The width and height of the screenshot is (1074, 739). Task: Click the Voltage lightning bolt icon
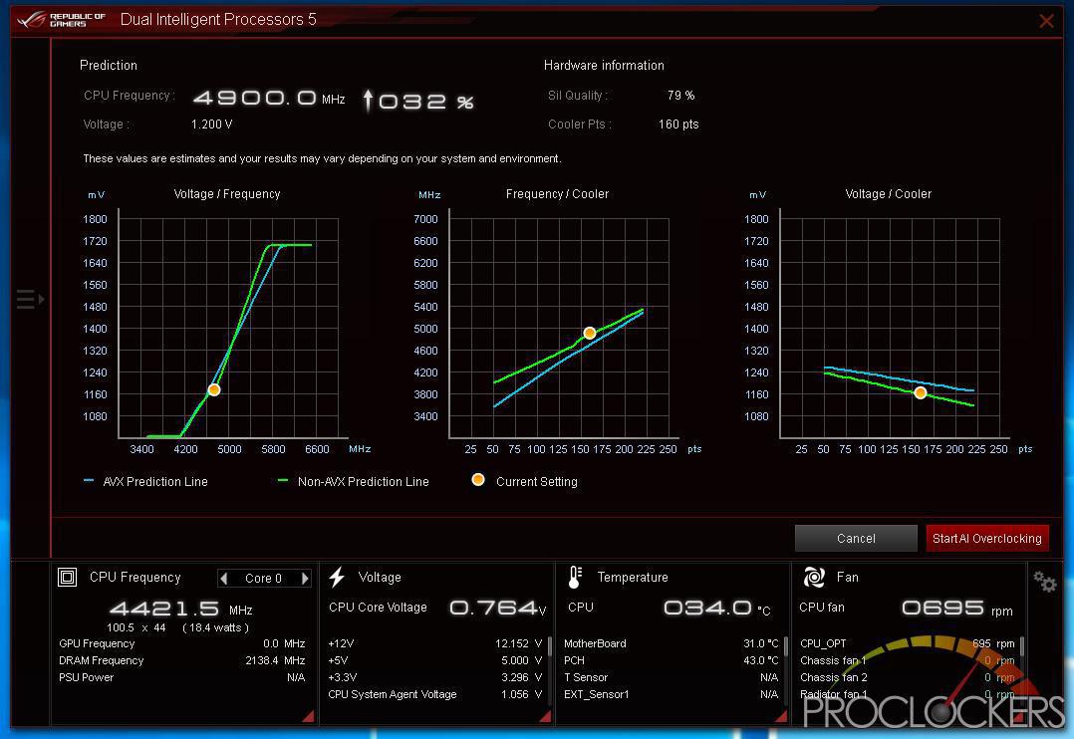coord(337,578)
